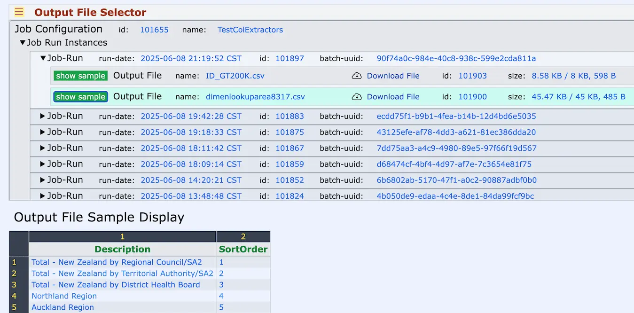634x313 pixels.
Task: Click size value 8.58 KB / 8 KB, 598 B
Action: tap(574, 76)
